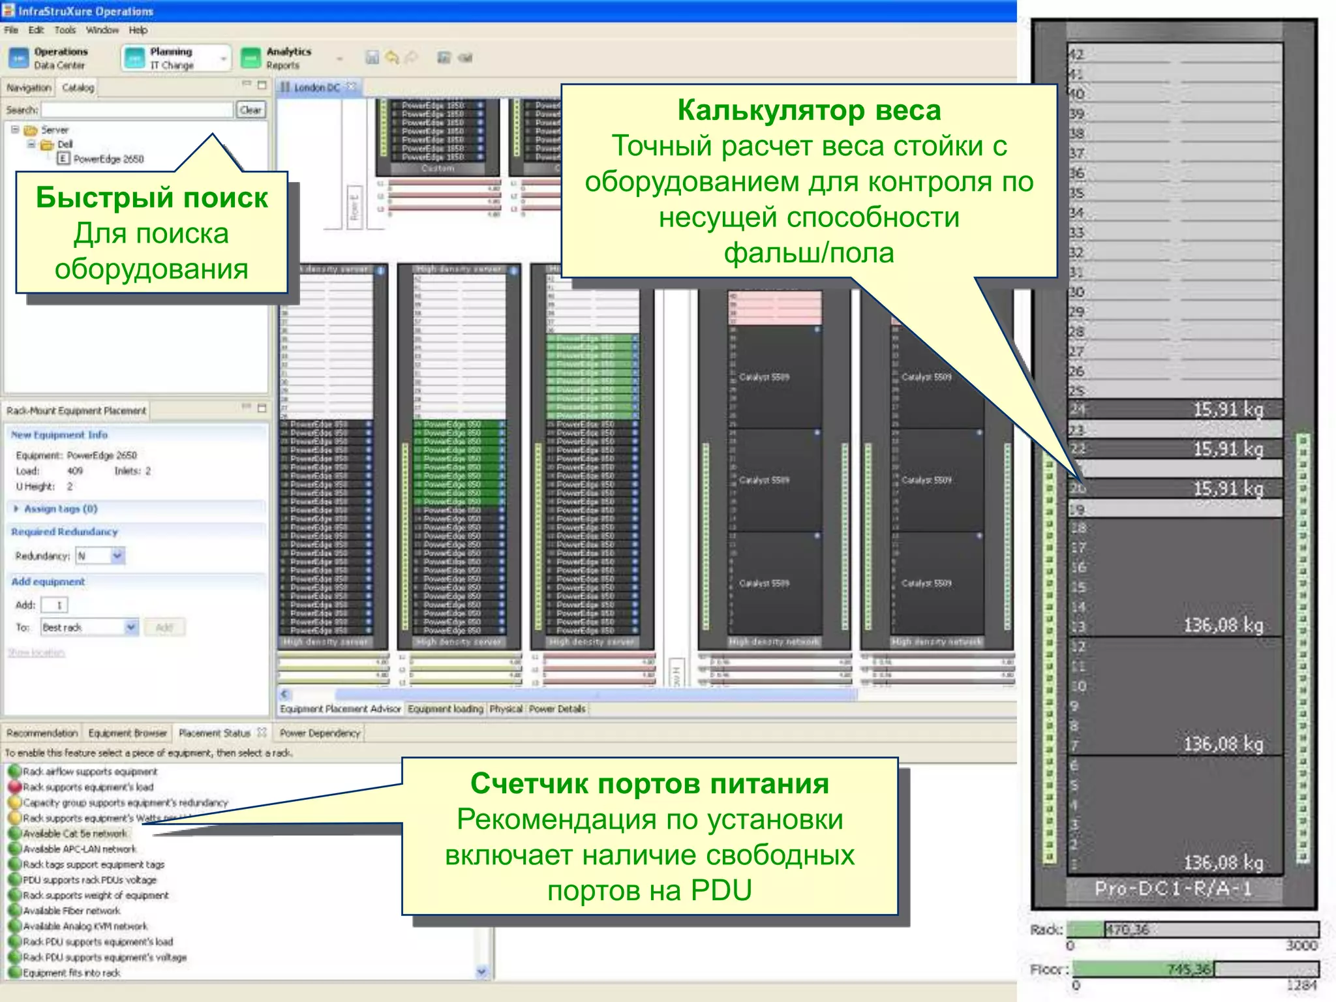This screenshot has height=1002, width=1336.
Task: Open the Recommendation tab
Action: pos(42,733)
